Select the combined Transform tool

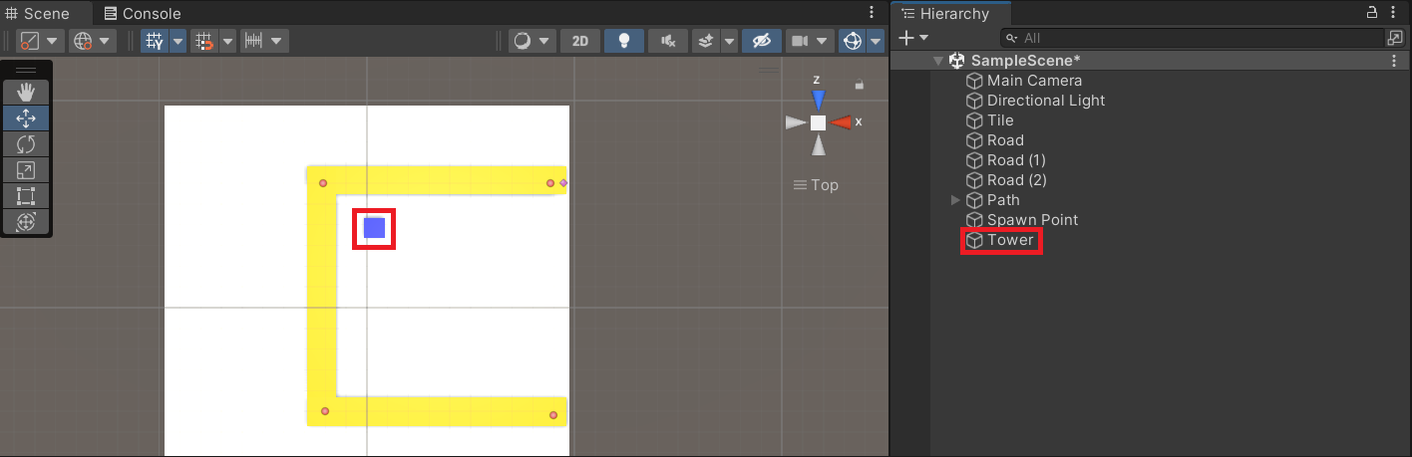click(26, 221)
